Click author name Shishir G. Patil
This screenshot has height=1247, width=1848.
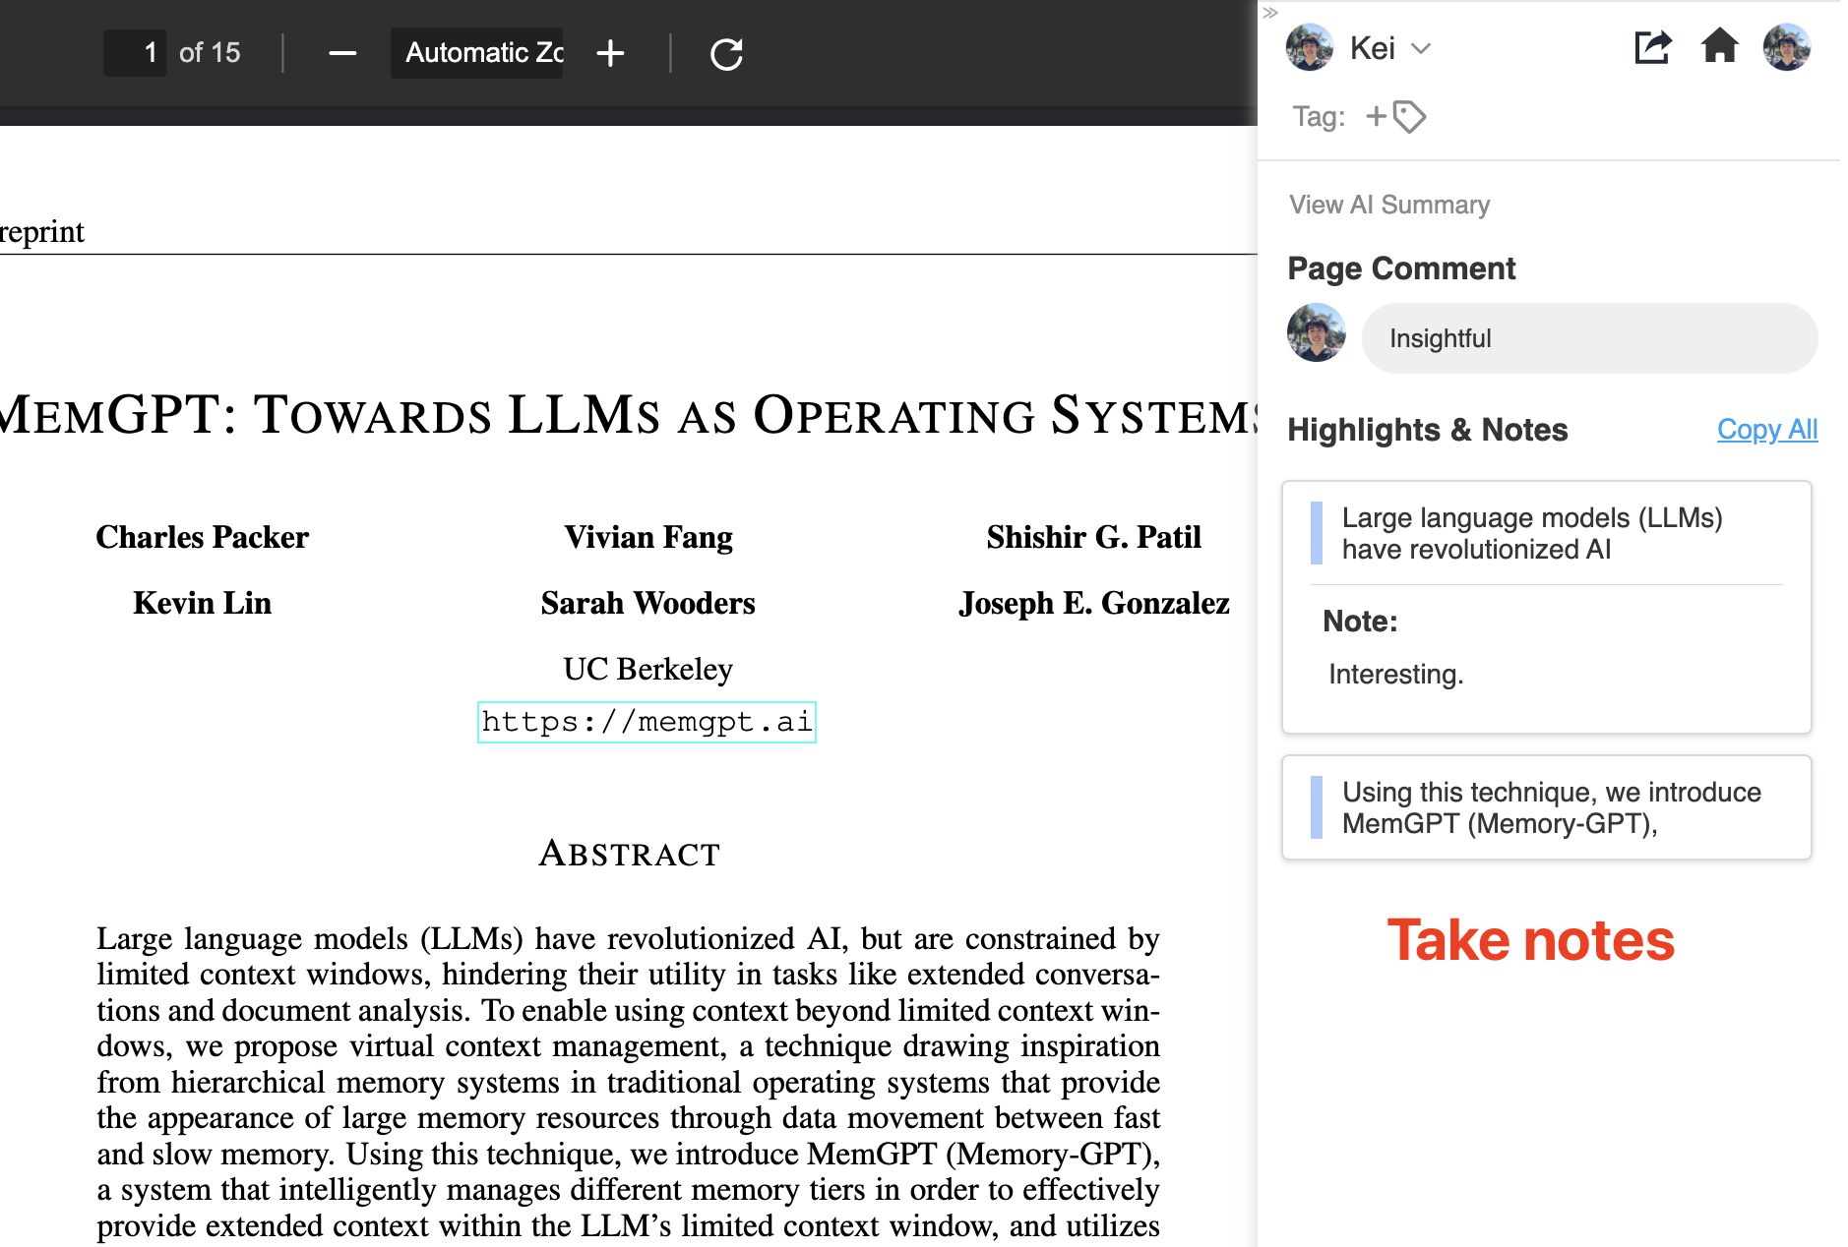coord(1094,537)
